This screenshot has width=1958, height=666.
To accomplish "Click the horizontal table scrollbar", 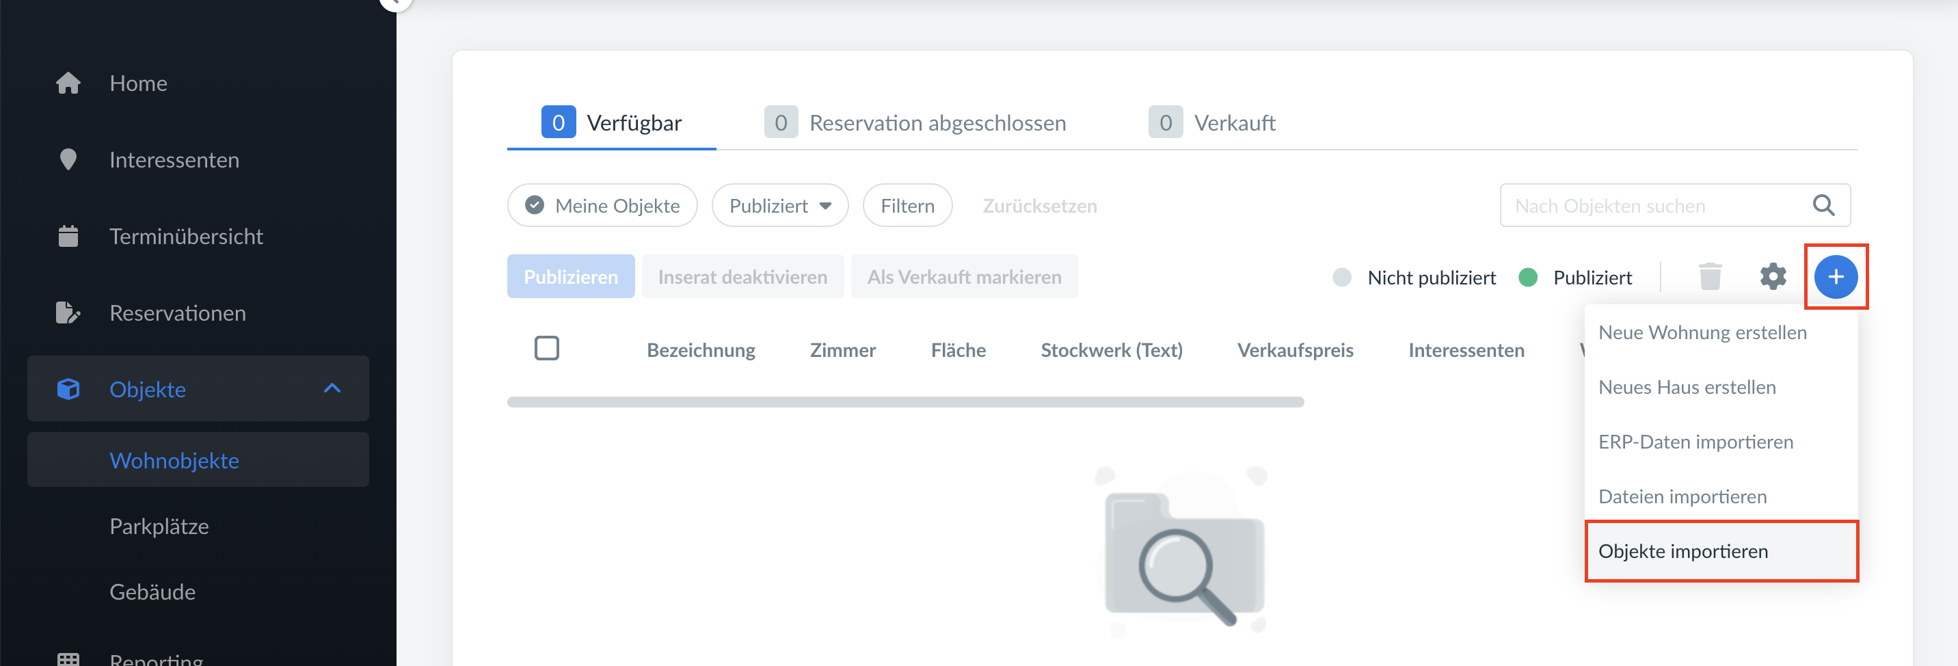I will (905, 401).
